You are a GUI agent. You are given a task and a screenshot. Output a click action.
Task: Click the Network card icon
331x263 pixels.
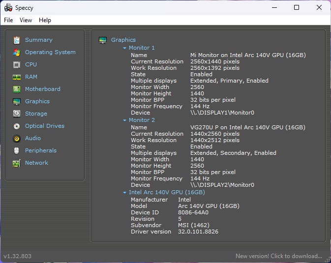17,163
